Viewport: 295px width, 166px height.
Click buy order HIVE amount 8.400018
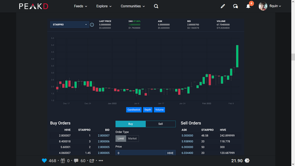65,141
